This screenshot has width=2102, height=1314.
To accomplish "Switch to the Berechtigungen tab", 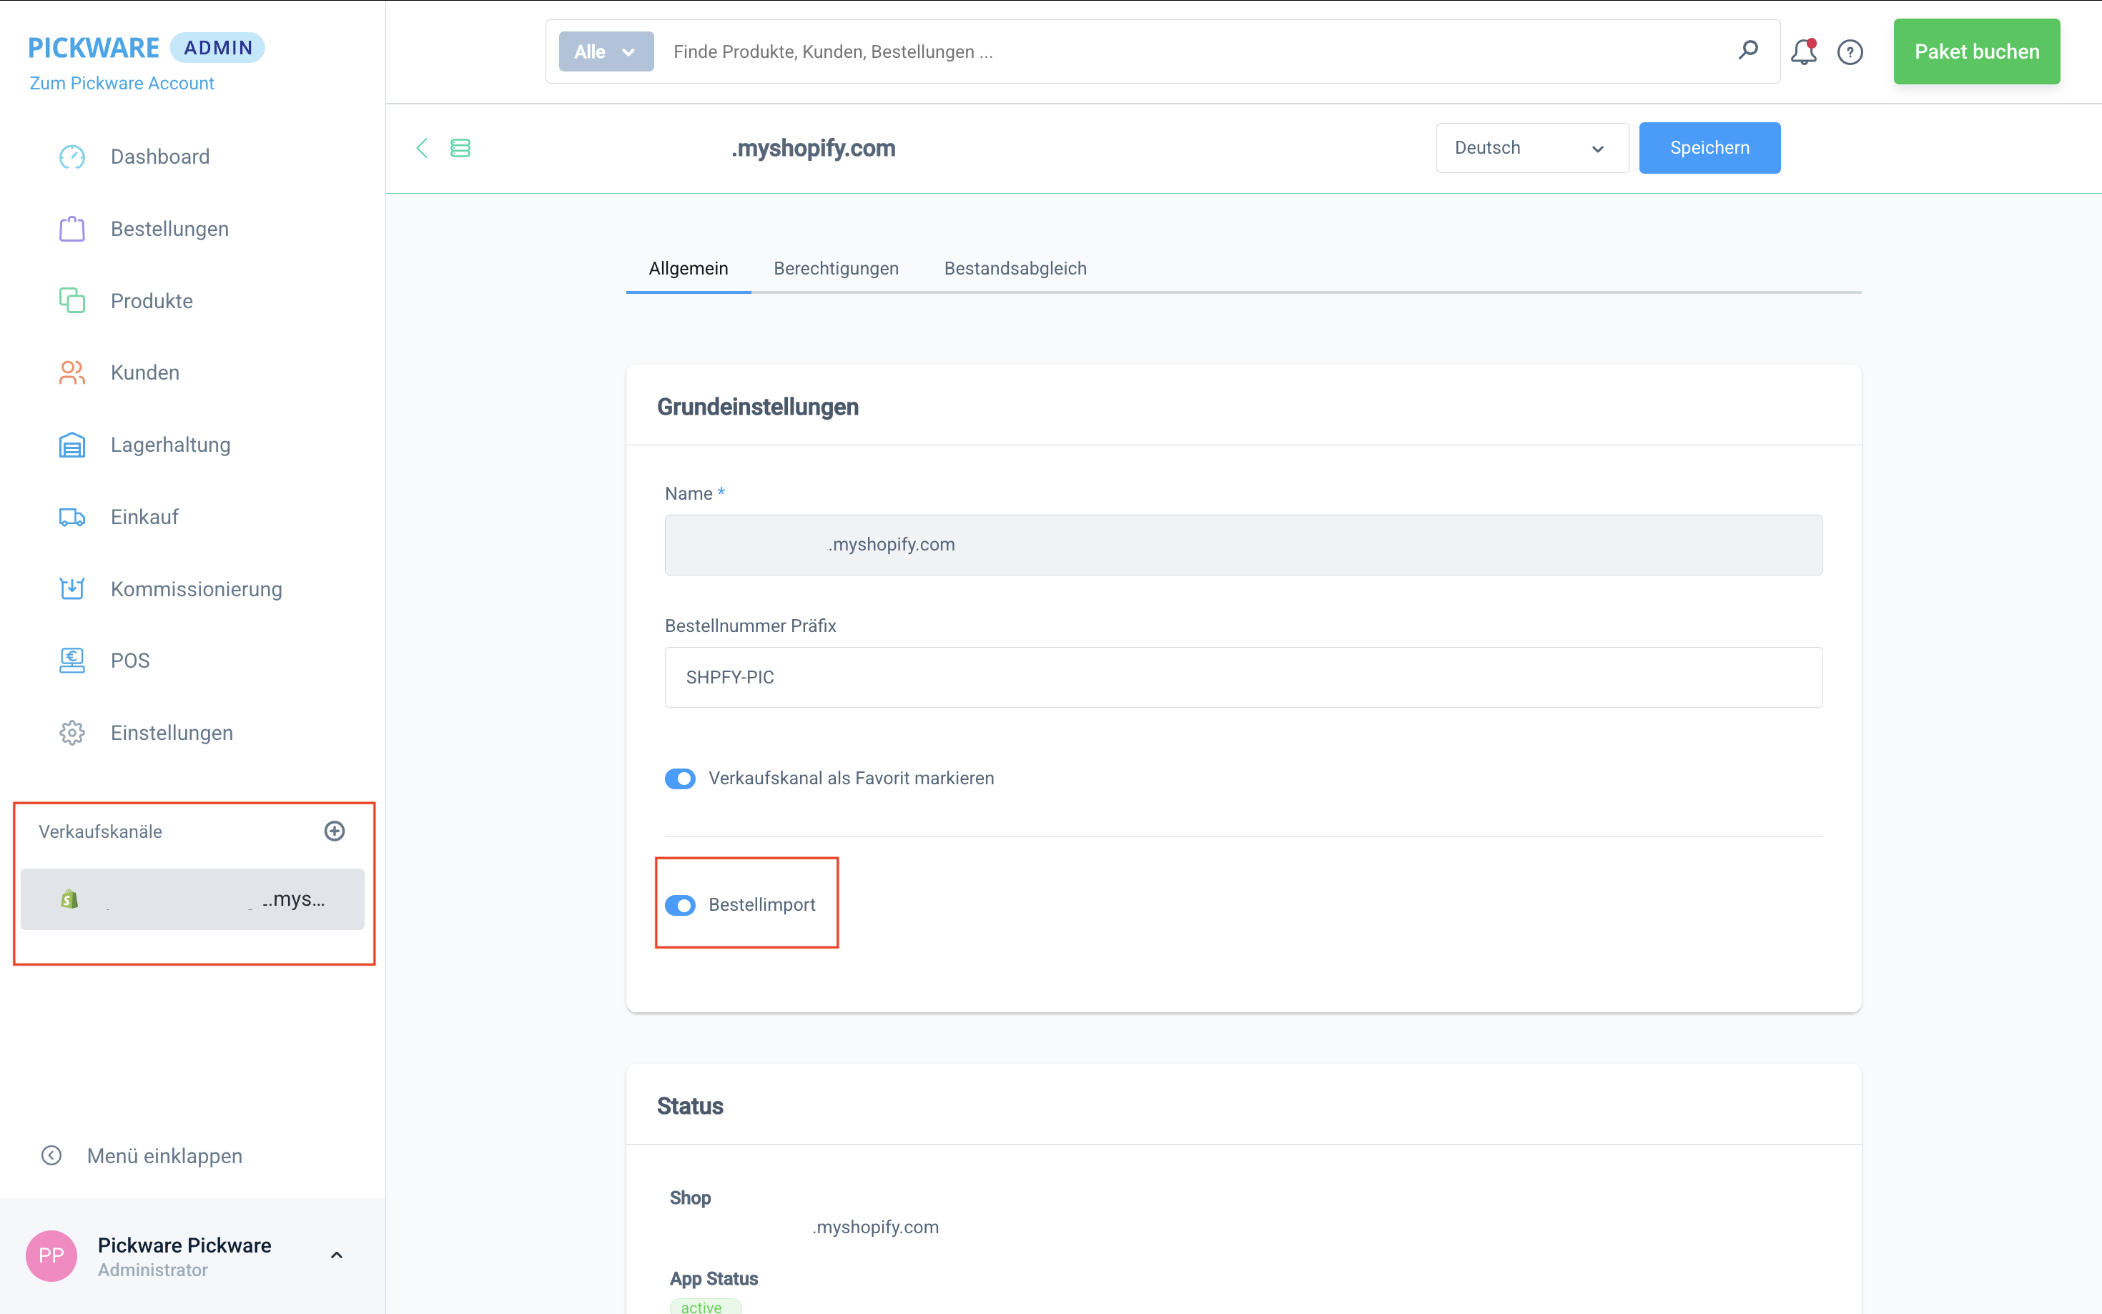I will click(x=836, y=269).
